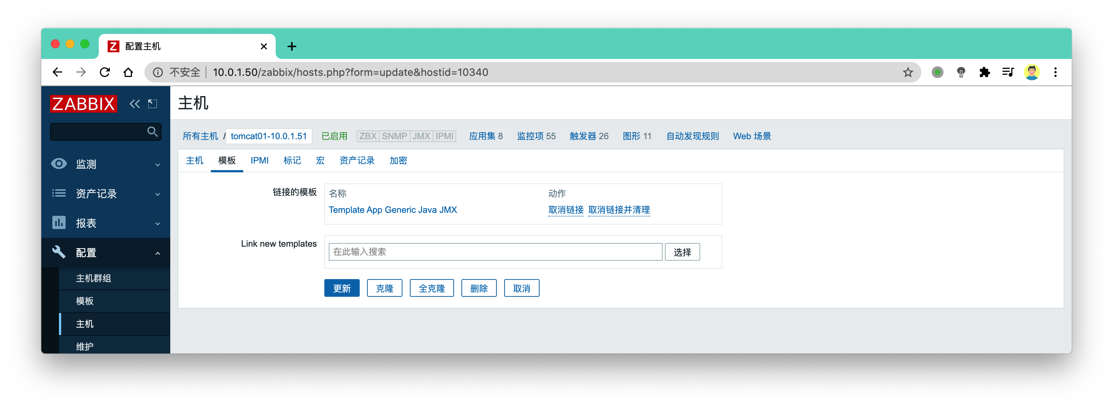Switch to the IPMI tab

click(259, 161)
